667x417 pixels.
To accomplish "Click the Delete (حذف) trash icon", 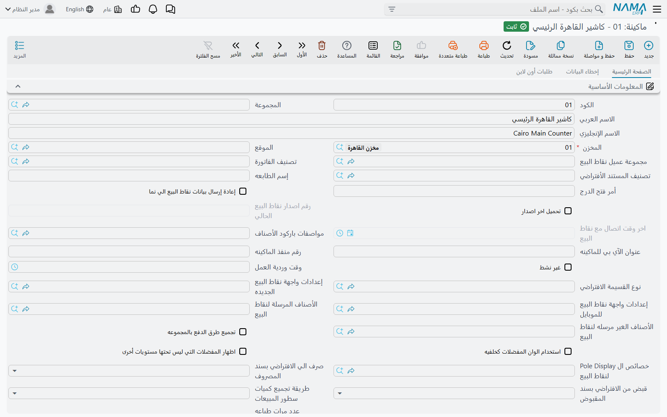I will pos(322,45).
